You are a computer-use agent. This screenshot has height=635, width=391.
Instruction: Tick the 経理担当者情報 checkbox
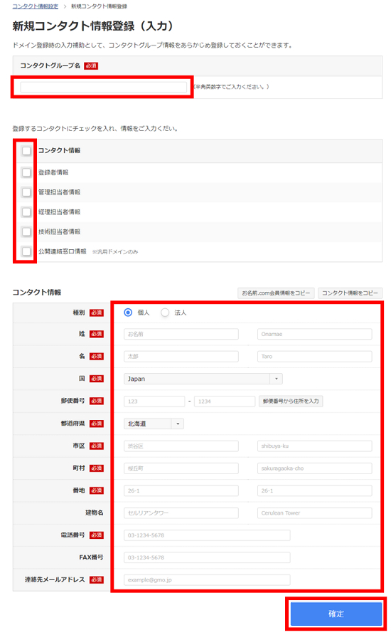26,212
